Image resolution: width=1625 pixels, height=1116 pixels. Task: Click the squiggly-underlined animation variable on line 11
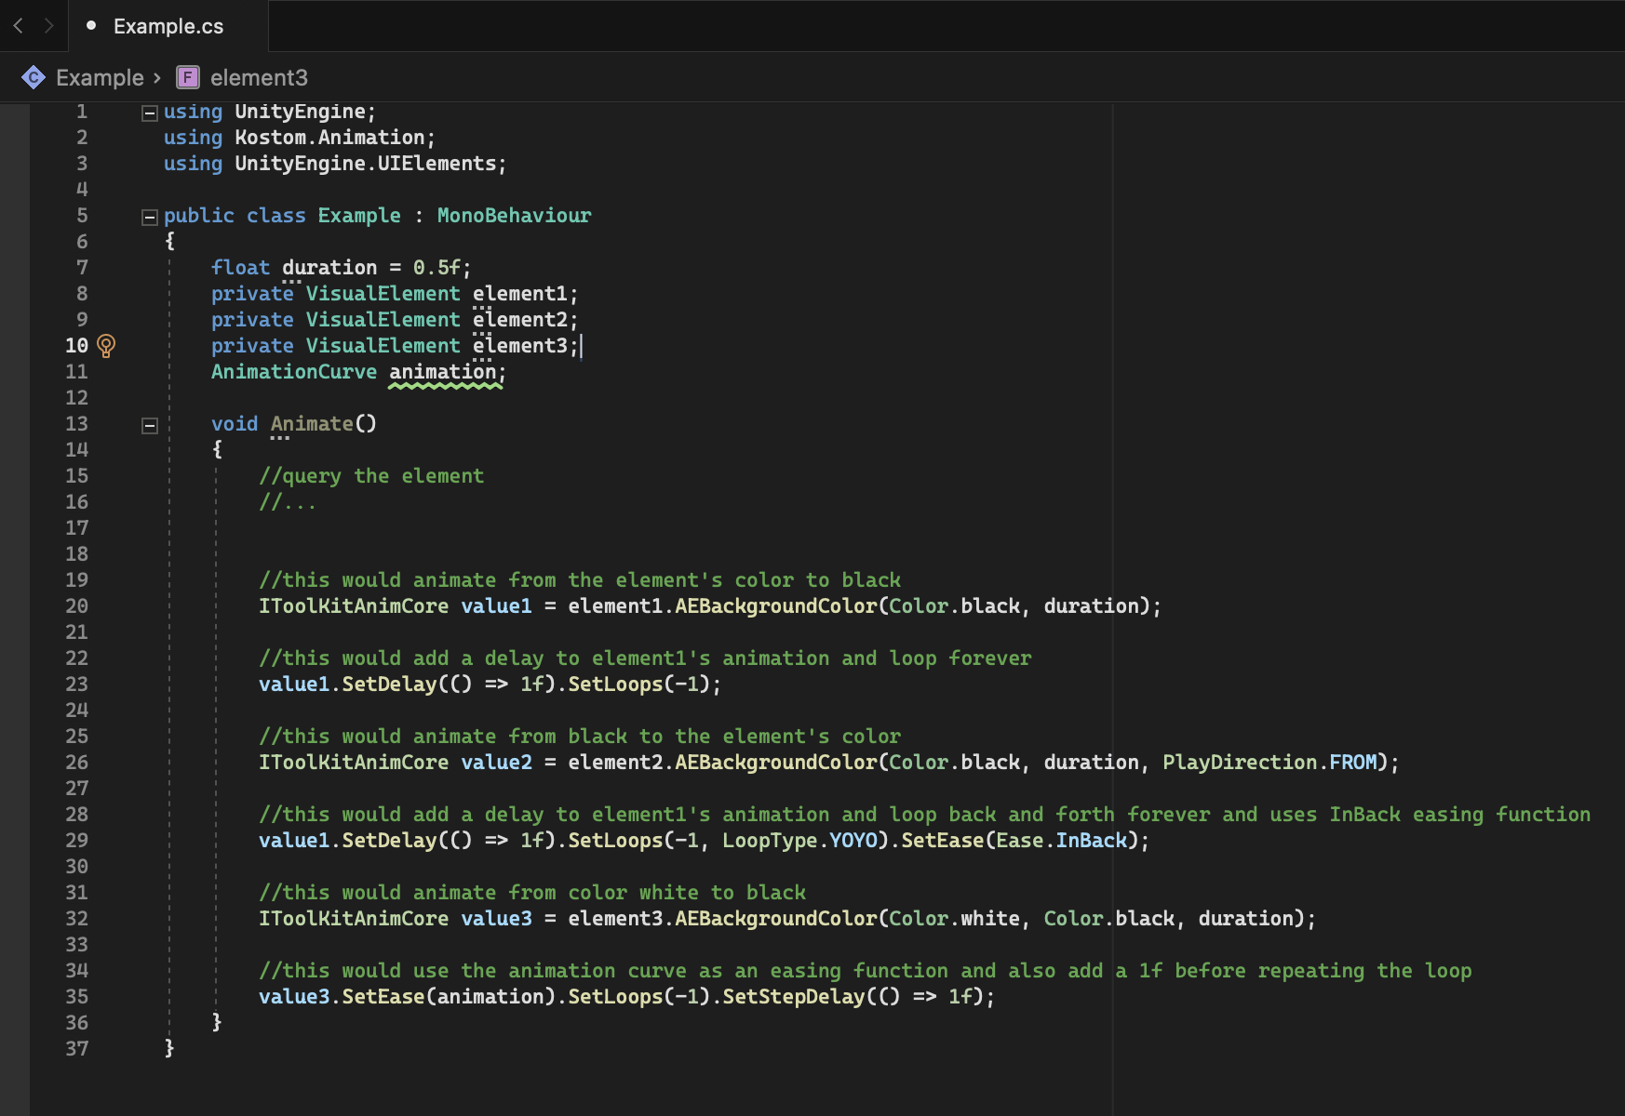click(x=443, y=372)
